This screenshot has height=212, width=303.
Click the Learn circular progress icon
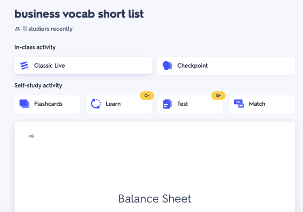[96, 104]
